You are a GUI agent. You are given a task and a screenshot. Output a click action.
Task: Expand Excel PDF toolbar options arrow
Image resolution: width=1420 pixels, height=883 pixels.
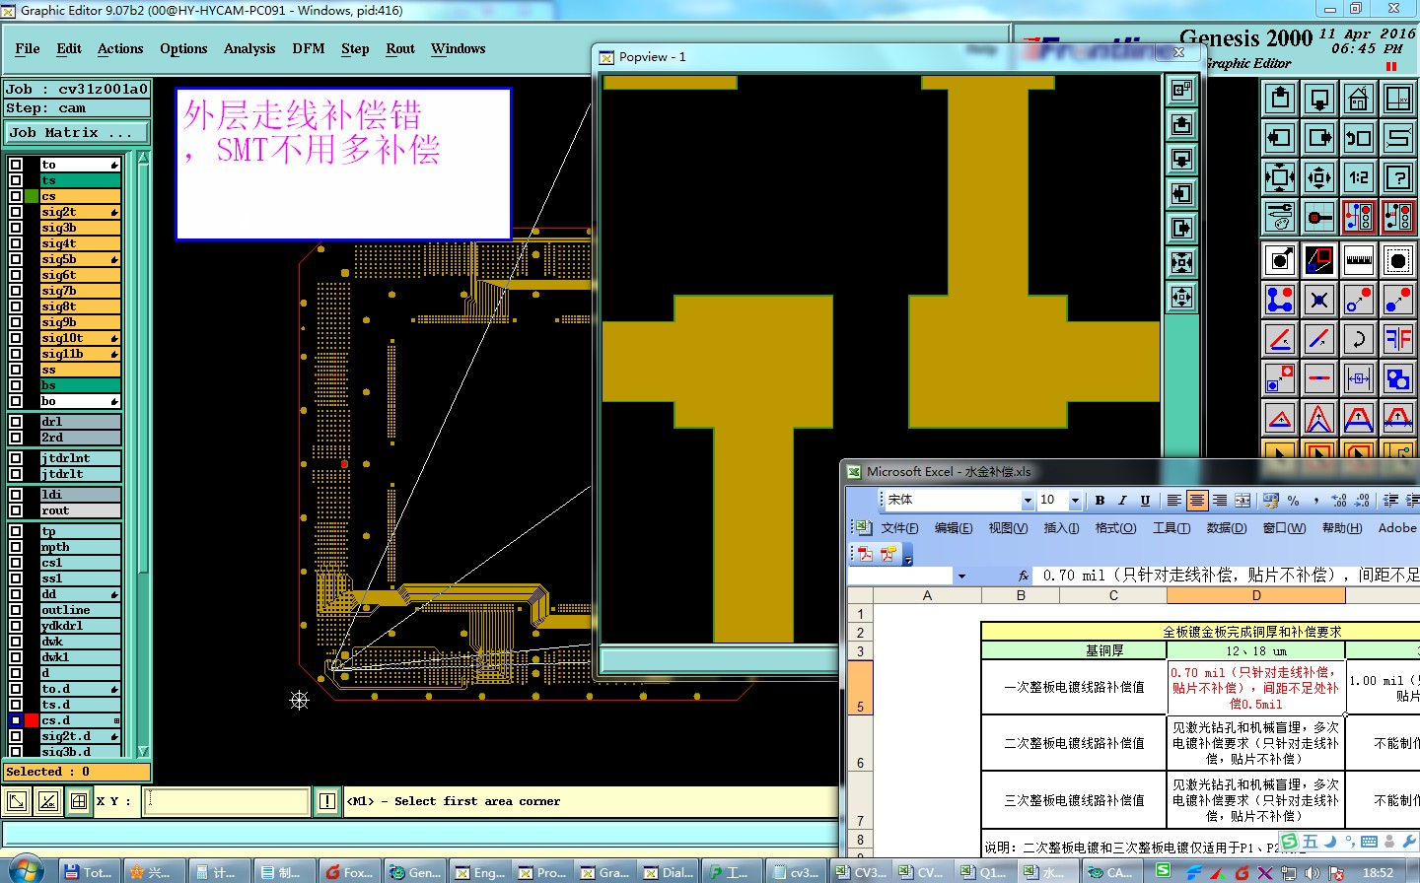tap(908, 555)
